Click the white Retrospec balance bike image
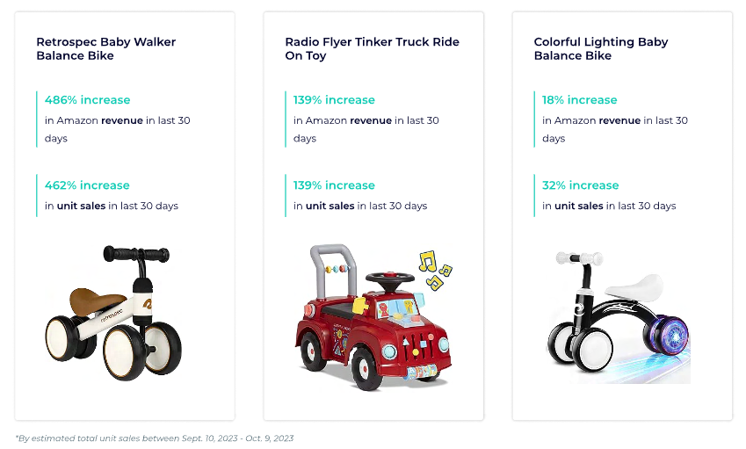Viewport: 746px width, 449px height. pos(113,313)
